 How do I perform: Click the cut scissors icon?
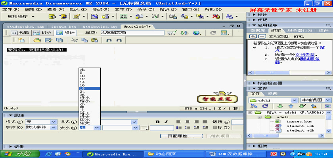[x=74, y=40]
